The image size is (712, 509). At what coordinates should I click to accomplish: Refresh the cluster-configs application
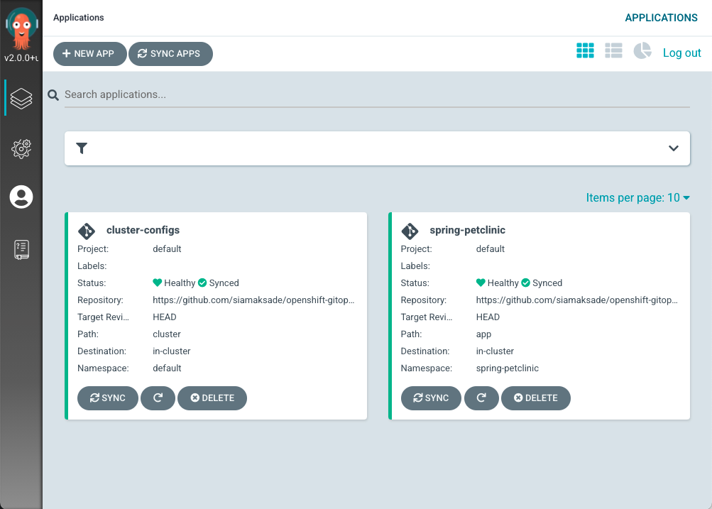click(158, 398)
